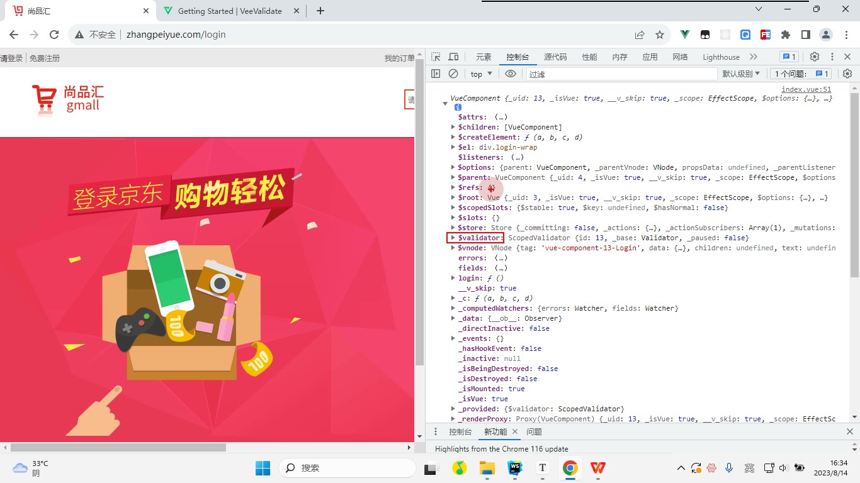The height and width of the screenshot is (483, 860).
Task: Open the FE extension icon
Action: point(766,35)
